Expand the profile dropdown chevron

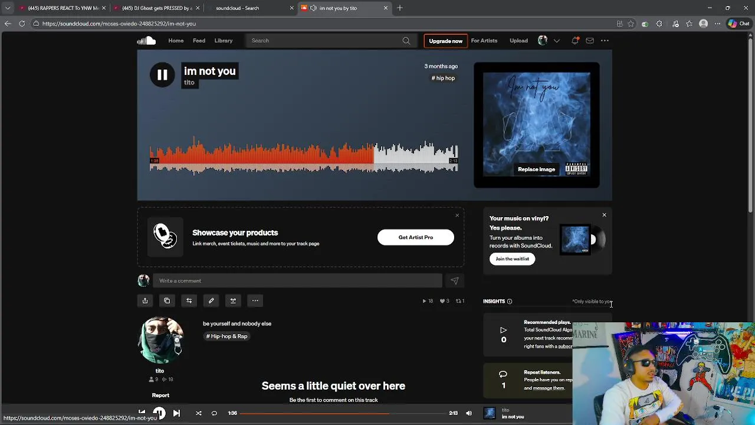point(556,41)
